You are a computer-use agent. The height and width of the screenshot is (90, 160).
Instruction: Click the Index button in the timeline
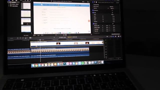(12, 38)
